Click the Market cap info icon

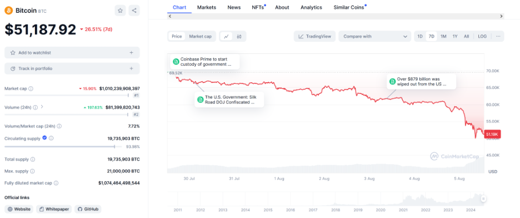click(x=31, y=88)
